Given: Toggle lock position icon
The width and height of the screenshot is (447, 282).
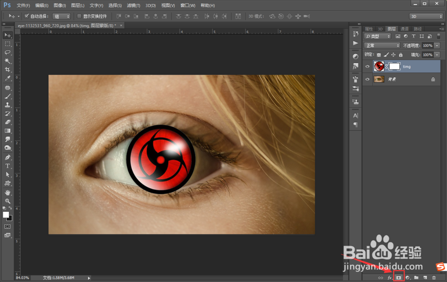Looking at the screenshot, I should (x=393, y=55).
